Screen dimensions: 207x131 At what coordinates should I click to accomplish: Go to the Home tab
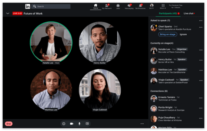pos(96,6)
